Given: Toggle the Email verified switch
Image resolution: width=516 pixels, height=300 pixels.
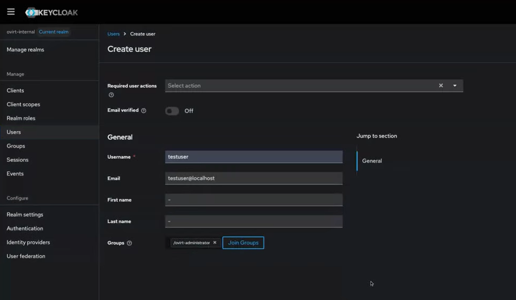Looking at the screenshot, I should pos(172,111).
